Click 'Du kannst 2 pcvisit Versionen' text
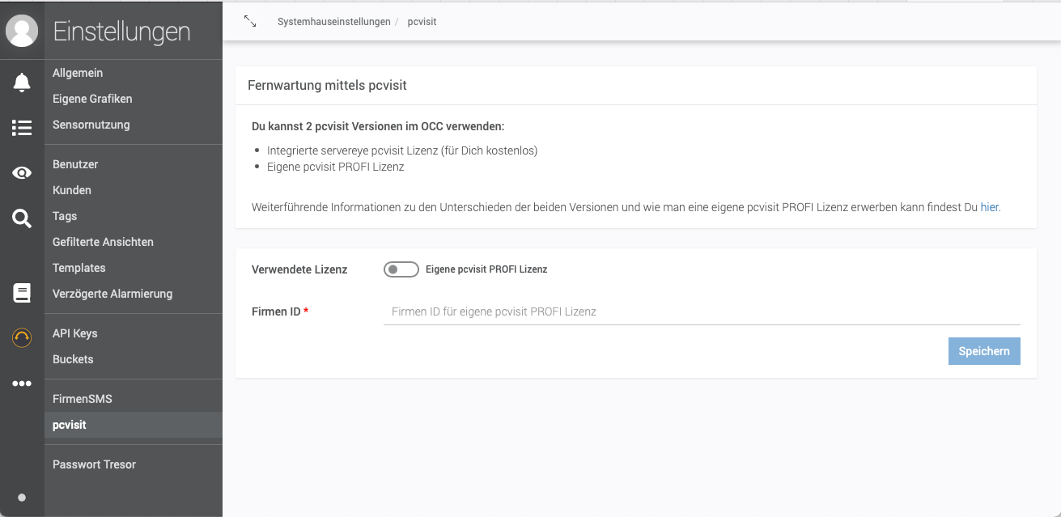 tap(378, 127)
